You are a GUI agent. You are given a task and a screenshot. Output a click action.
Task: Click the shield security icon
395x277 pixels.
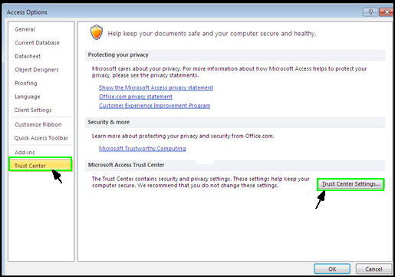pyautogui.click(x=97, y=32)
